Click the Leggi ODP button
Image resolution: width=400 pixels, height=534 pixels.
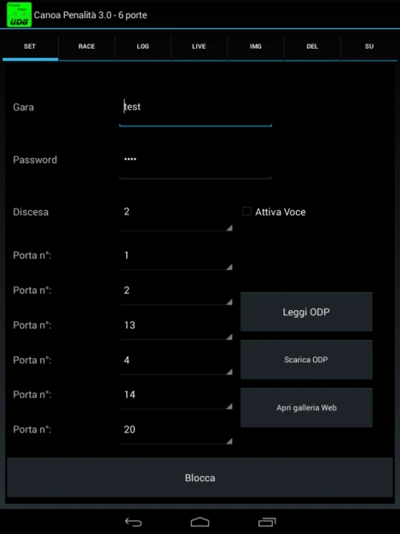tap(306, 312)
